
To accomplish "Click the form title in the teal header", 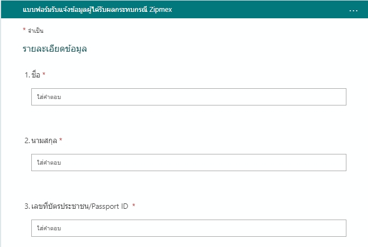I will [98, 10].
